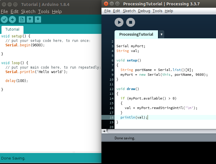Image resolution: width=216 pixels, height=164 pixels.
Task: Open the Arduino Help menu
Action: 57,12
